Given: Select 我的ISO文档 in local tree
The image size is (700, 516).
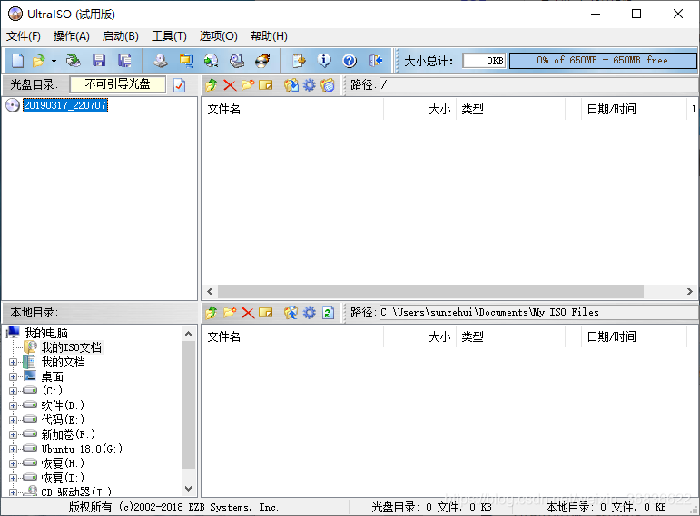Looking at the screenshot, I should click(72, 347).
